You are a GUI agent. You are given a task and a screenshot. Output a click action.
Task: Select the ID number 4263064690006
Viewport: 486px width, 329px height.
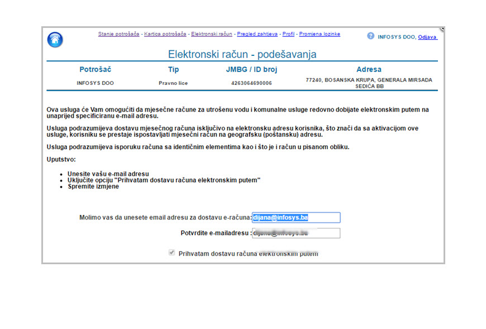tap(251, 83)
